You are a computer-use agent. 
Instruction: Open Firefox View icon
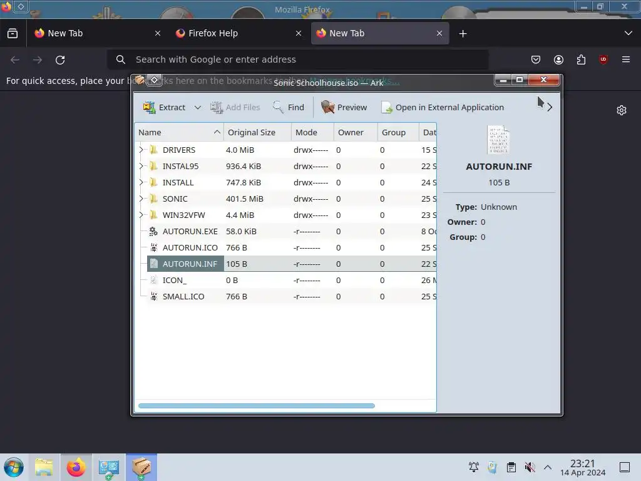13,33
